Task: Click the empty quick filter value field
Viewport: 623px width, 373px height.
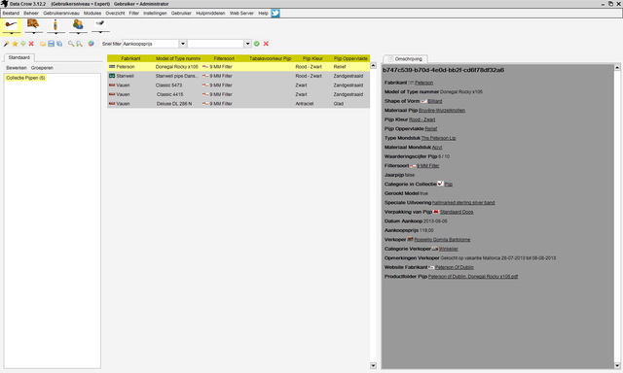Action: click(216, 44)
